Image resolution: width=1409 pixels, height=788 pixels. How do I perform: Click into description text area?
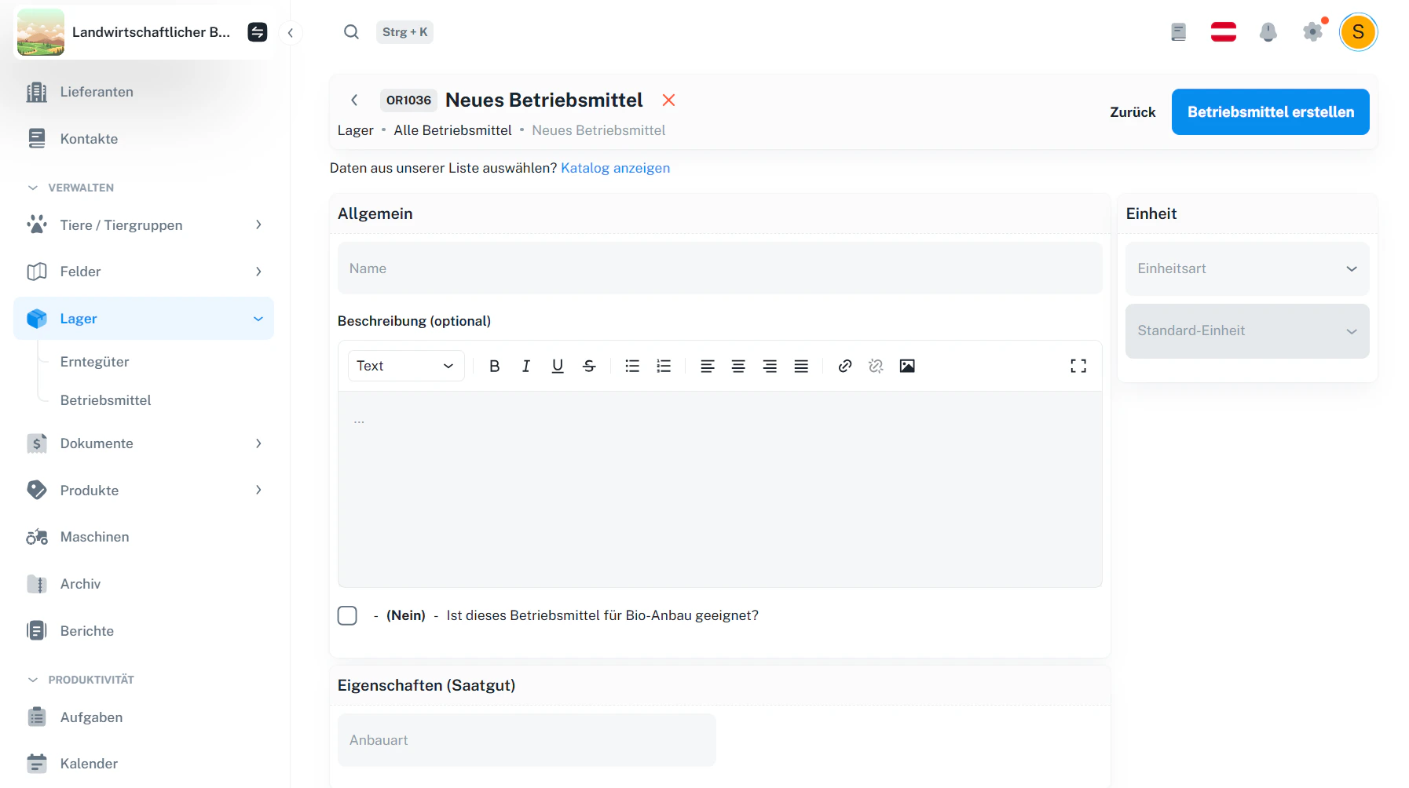pyautogui.click(x=720, y=489)
